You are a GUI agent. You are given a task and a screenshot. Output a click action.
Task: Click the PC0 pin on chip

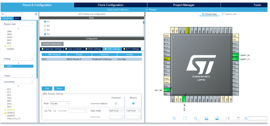coord(167,63)
